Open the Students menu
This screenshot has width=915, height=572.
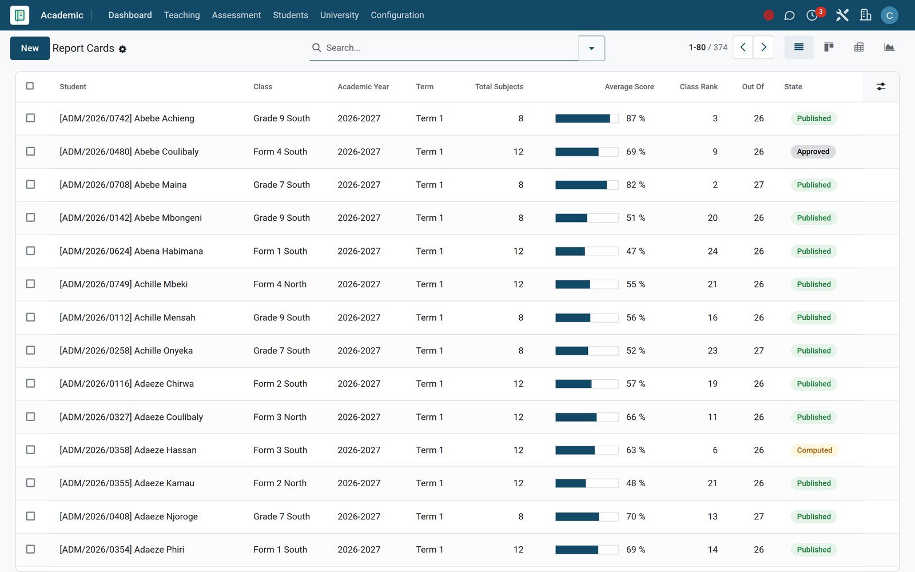(291, 15)
